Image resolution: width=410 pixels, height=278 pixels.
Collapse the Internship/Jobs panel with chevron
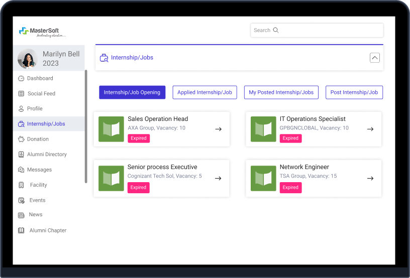click(x=374, y=58)
